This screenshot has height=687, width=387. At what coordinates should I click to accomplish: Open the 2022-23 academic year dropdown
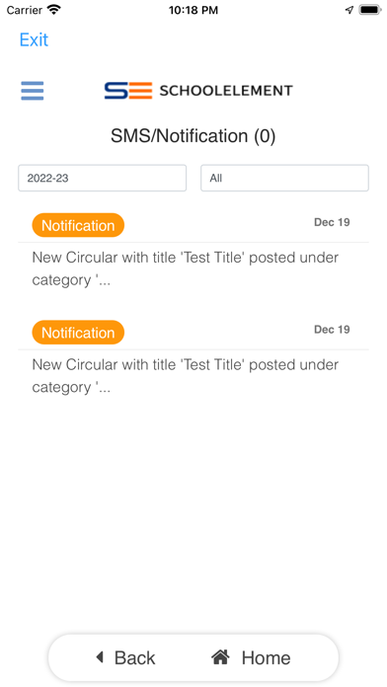point(102,178)
